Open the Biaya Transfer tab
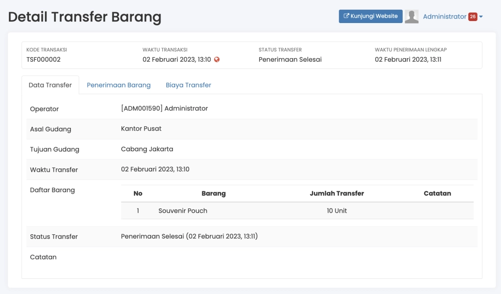The width and height of the screenshot is (501, 294). coord(188,85)
